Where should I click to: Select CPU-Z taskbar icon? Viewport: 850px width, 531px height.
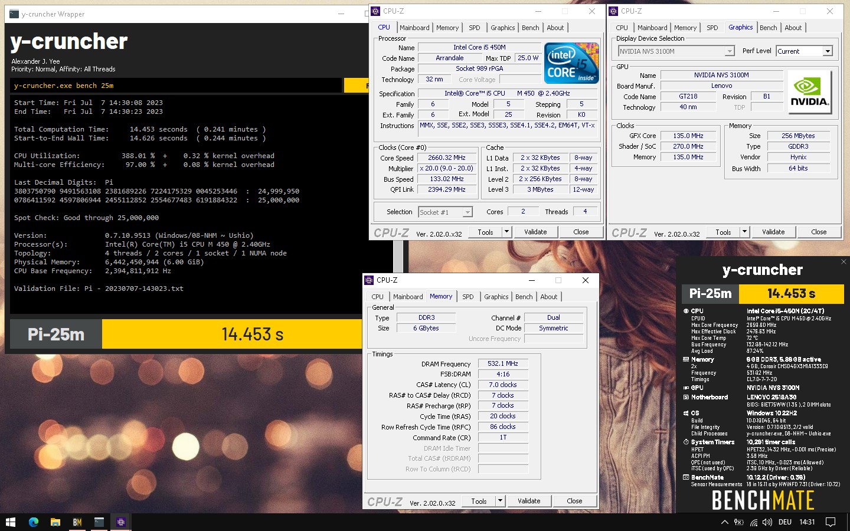click(120, 522)
